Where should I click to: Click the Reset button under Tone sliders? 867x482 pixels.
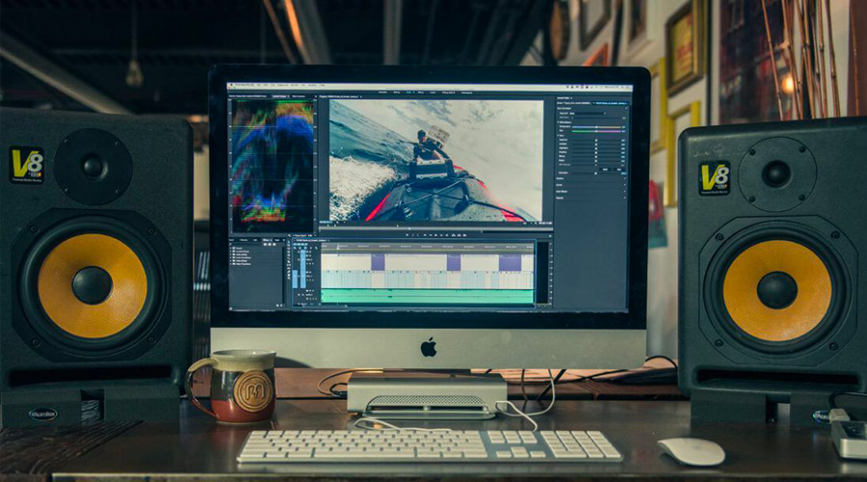click(x=605, y=169)
